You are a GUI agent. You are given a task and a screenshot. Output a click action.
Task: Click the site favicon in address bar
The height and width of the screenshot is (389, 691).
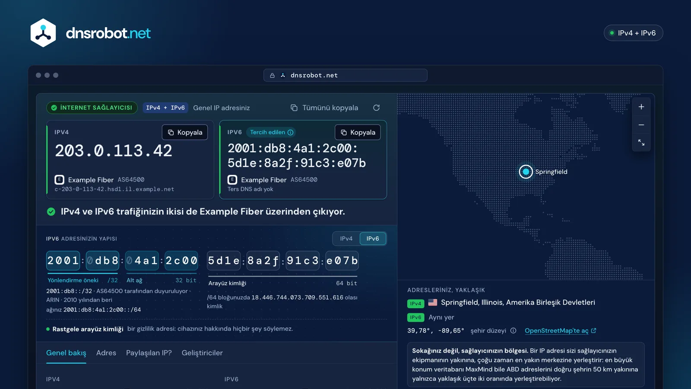283,75
